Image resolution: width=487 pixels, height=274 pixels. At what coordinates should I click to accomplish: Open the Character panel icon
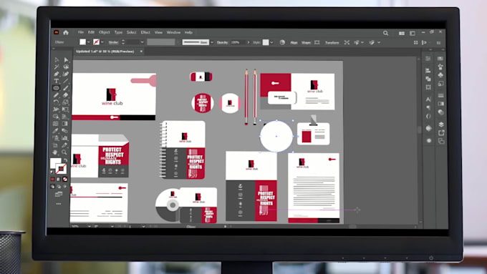tap(428, 99)
